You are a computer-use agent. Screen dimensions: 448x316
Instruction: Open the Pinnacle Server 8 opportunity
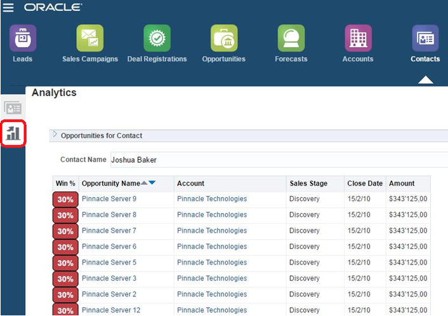click(x=109, y=215)
